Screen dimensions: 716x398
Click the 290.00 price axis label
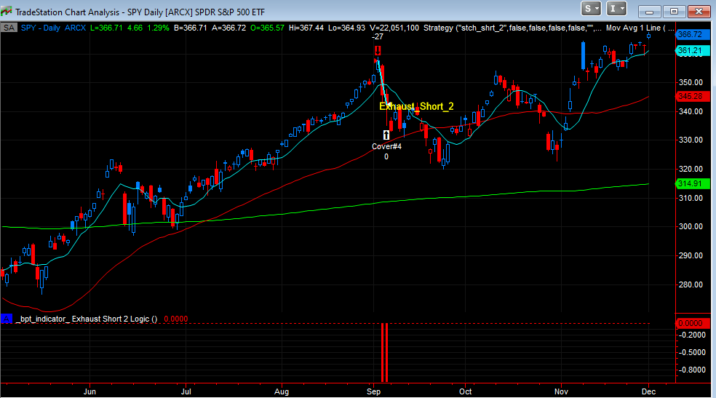tap(691, 255)
